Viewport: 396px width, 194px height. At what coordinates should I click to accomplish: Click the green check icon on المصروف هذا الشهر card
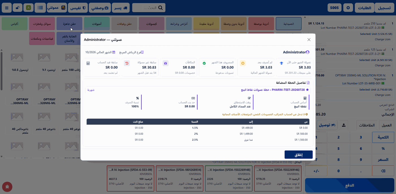click(204, 63)
